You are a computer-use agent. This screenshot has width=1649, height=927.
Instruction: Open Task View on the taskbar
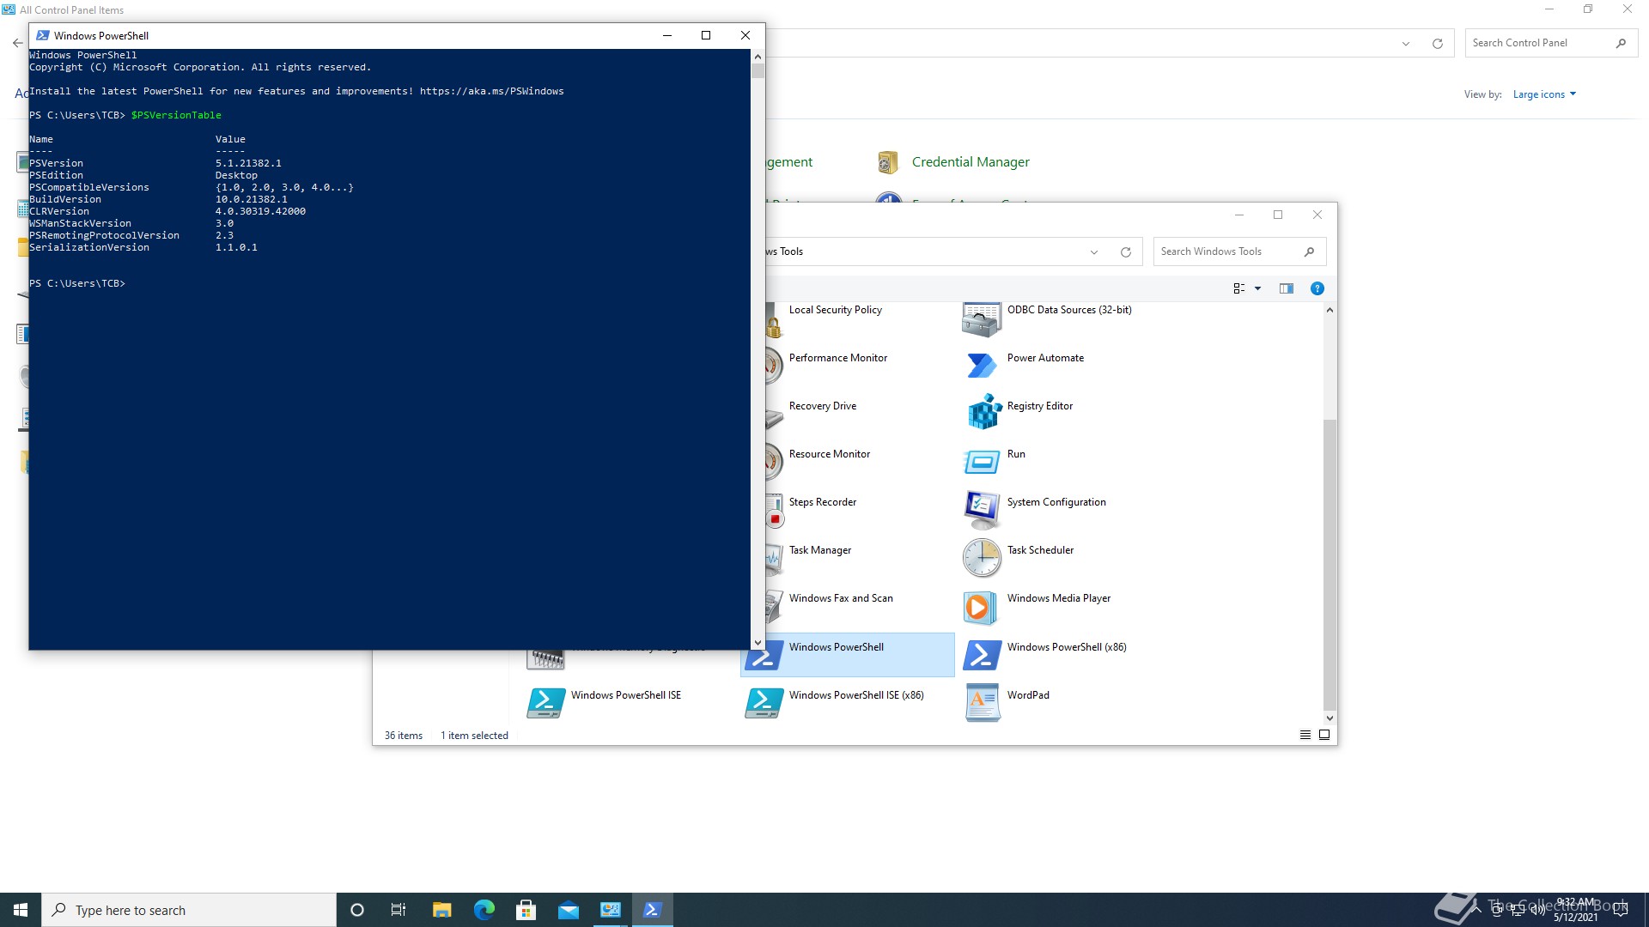click(399, 910)
